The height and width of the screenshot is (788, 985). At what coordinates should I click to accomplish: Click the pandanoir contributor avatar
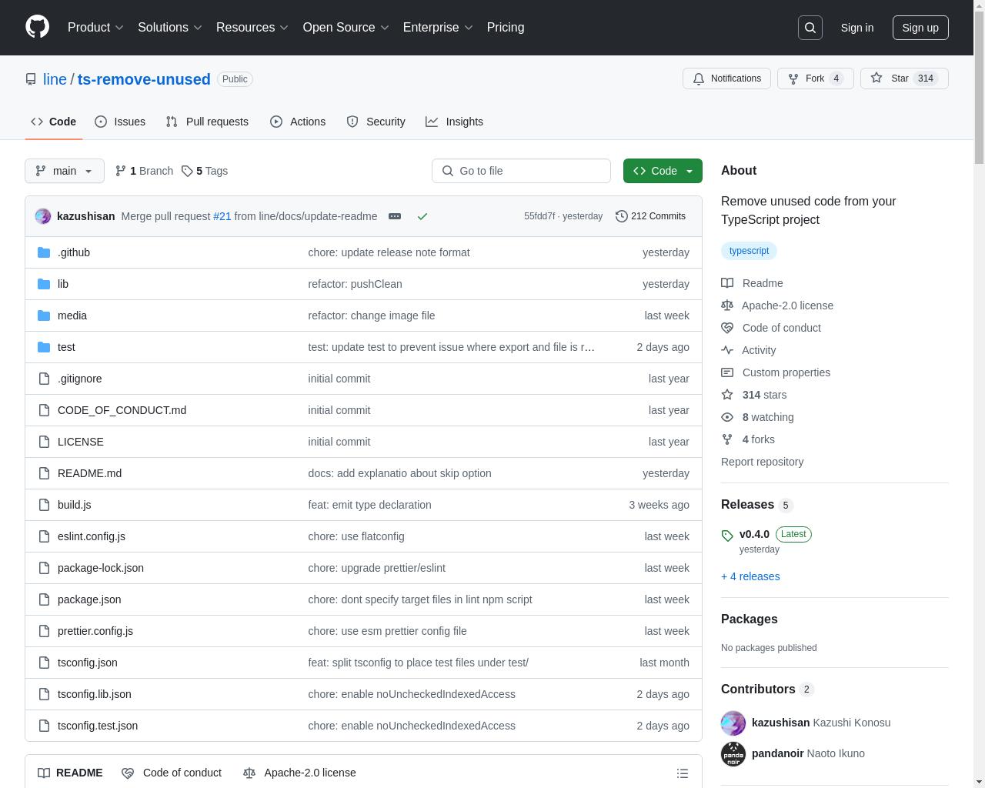[x=733, y=754]
